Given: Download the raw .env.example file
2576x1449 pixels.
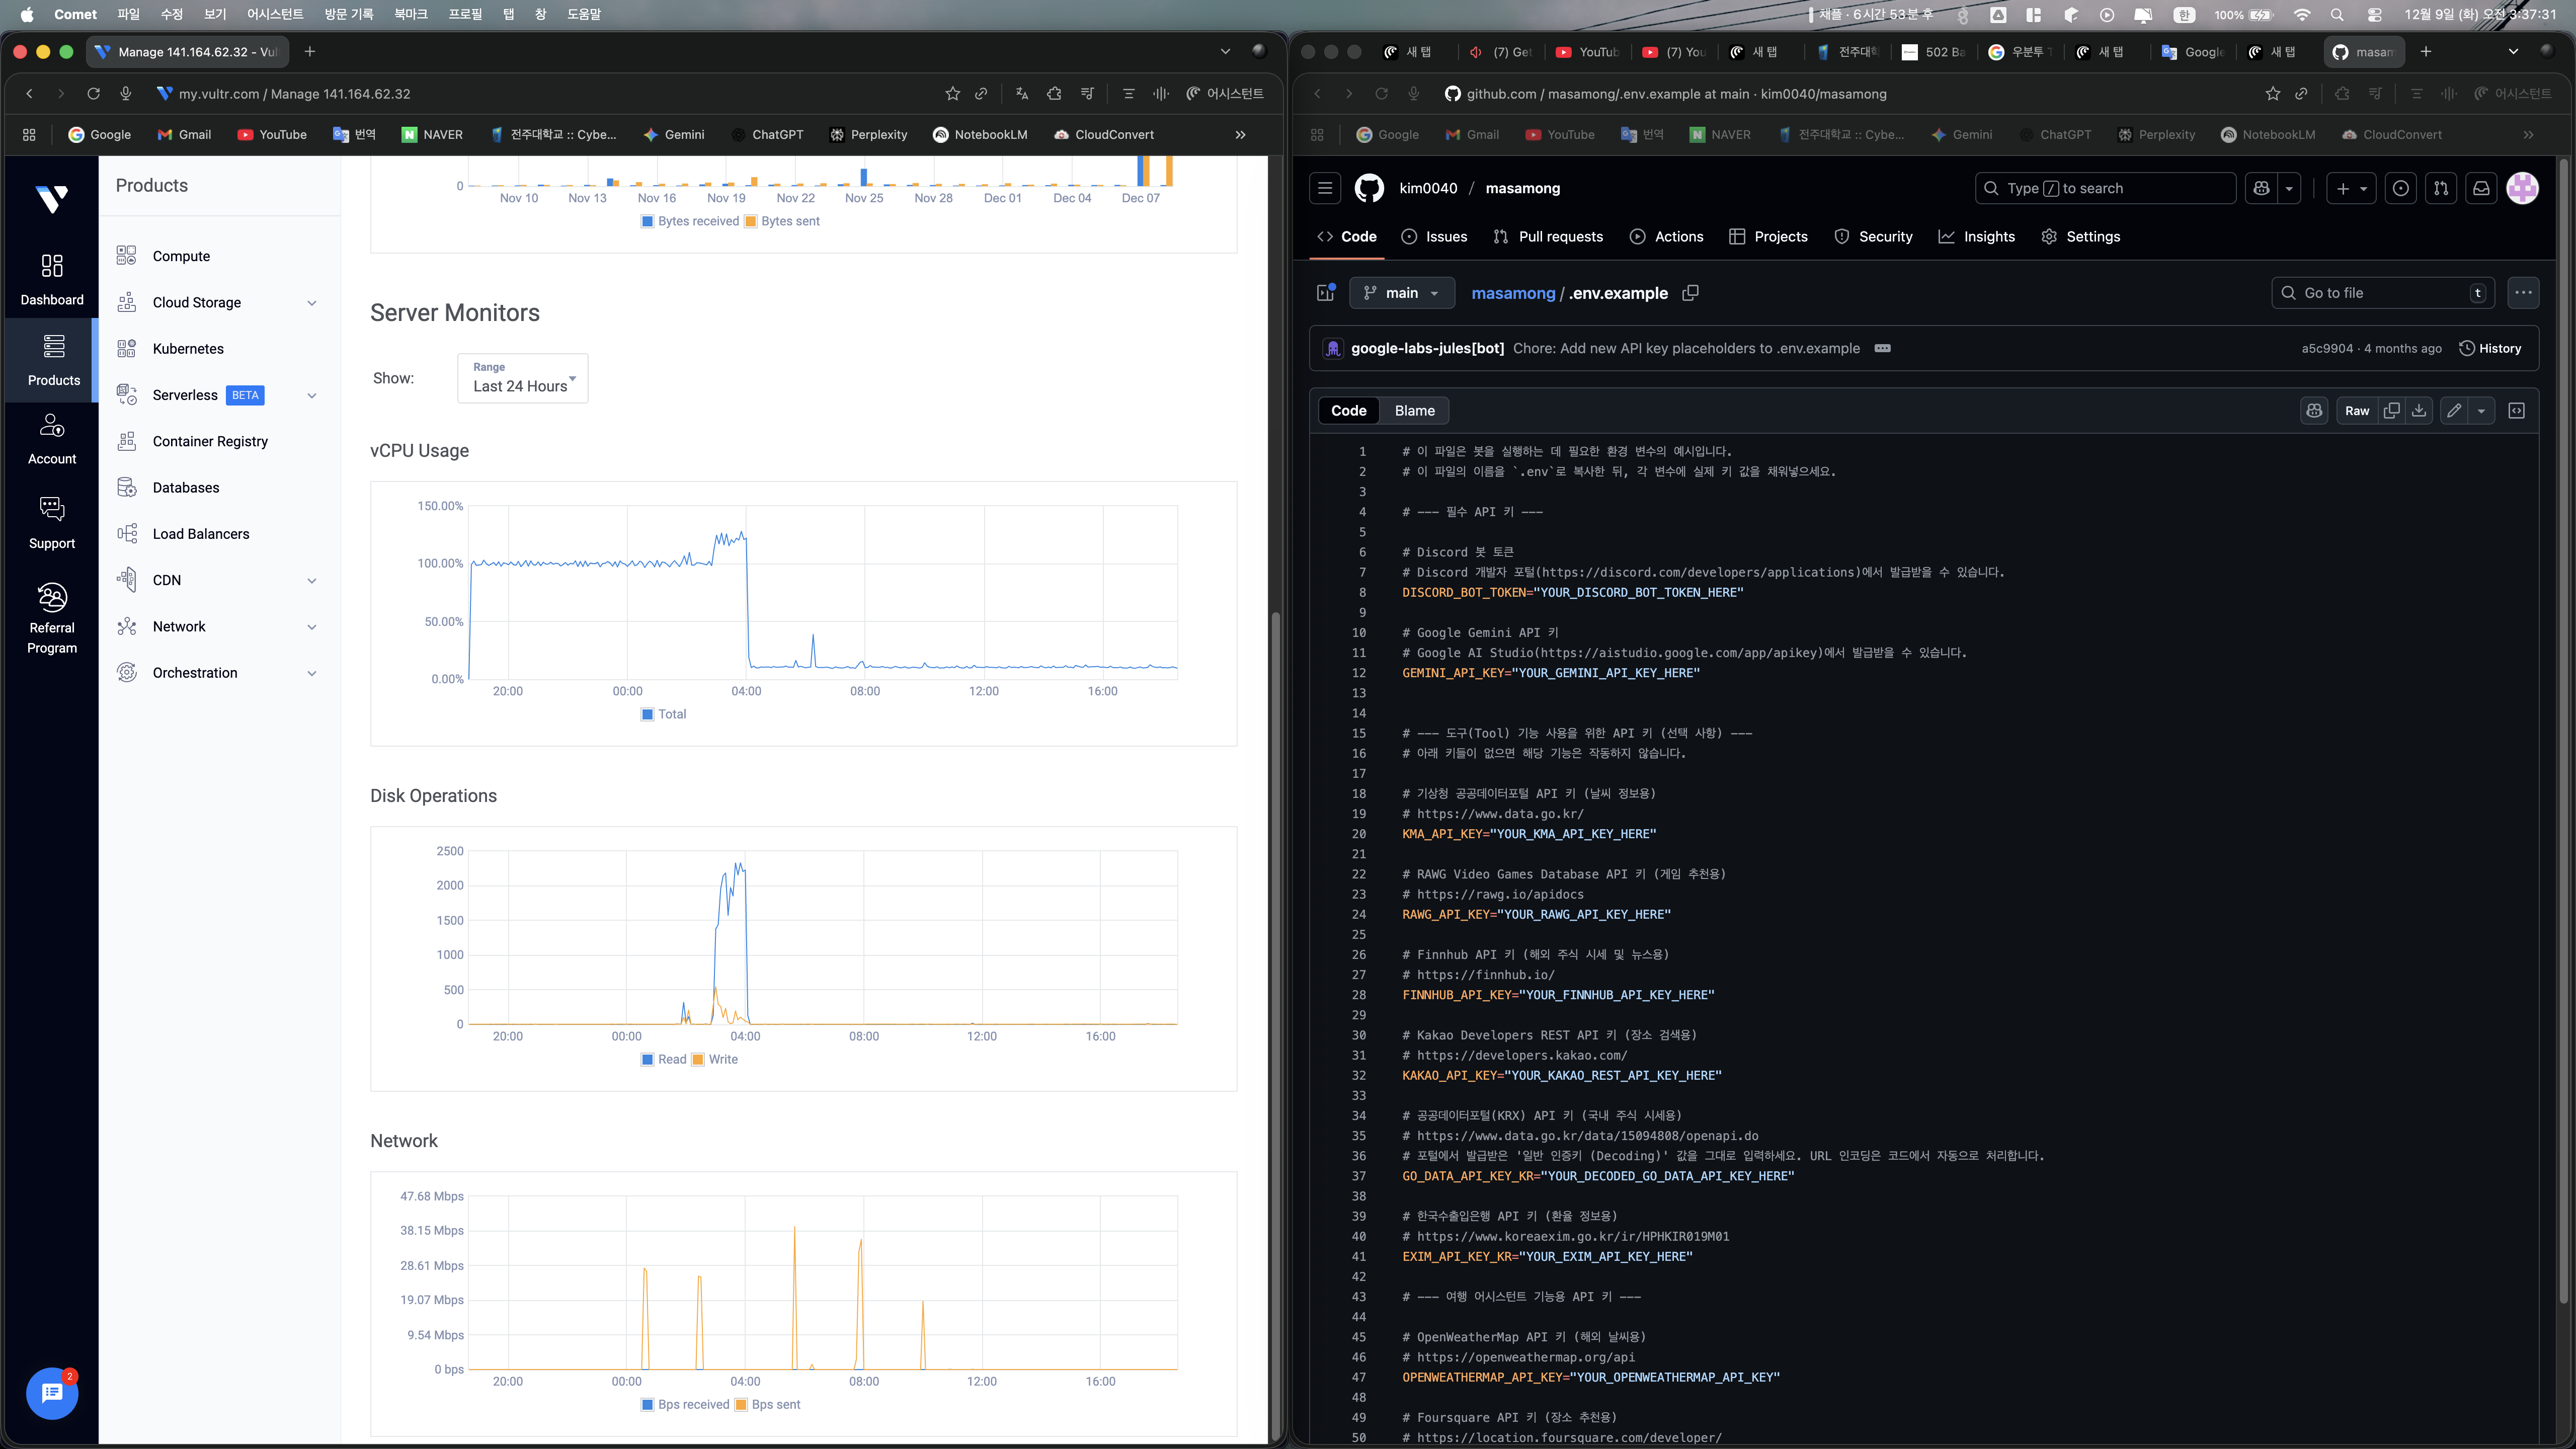Looking at the screenshot, I should pyautogui.click(x=2419, y=411).
